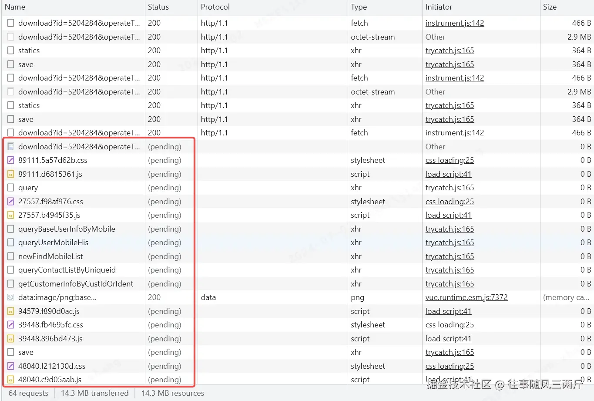Click the document icon beside the query request
Image resolution: width=594 pixels, height=401 pixels.
(11, 188)
